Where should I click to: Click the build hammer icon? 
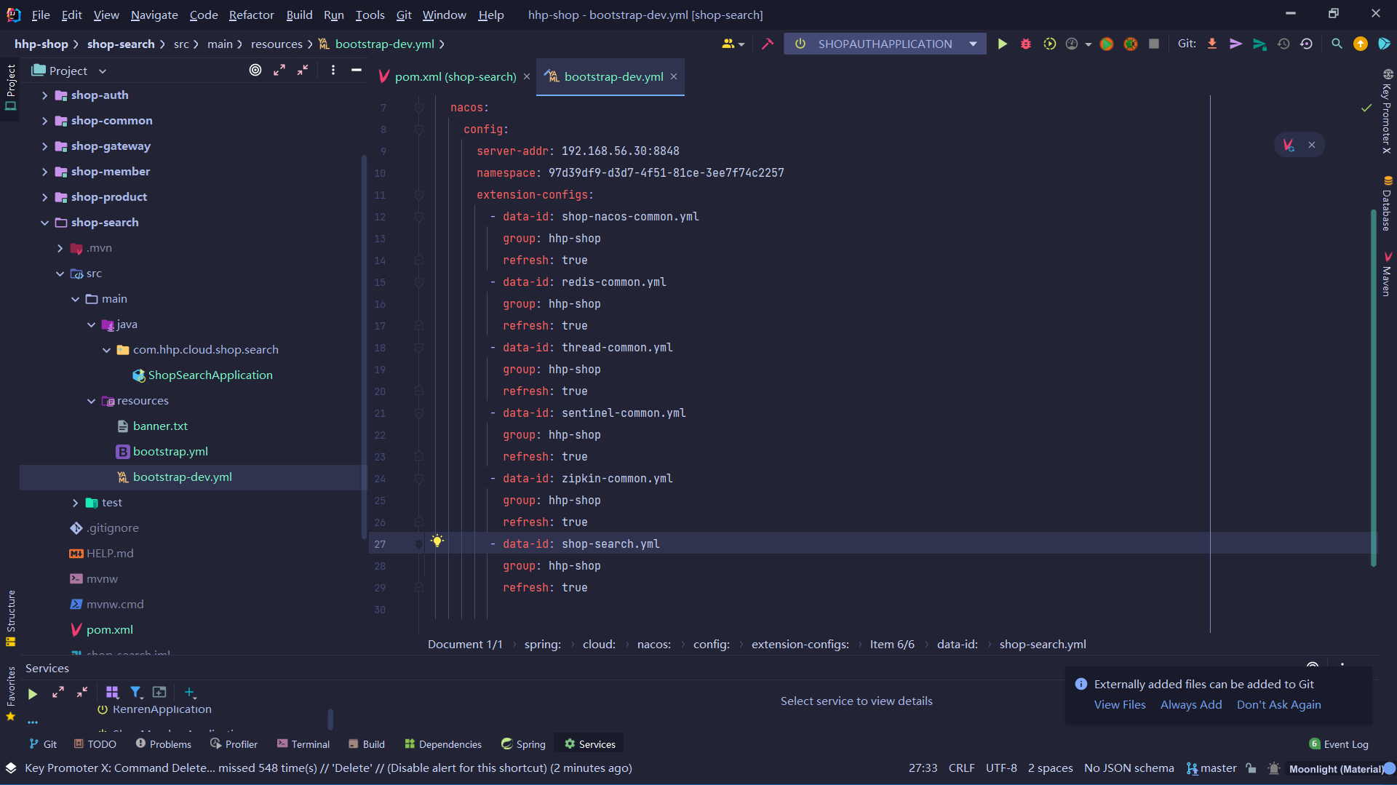[767, 44]
